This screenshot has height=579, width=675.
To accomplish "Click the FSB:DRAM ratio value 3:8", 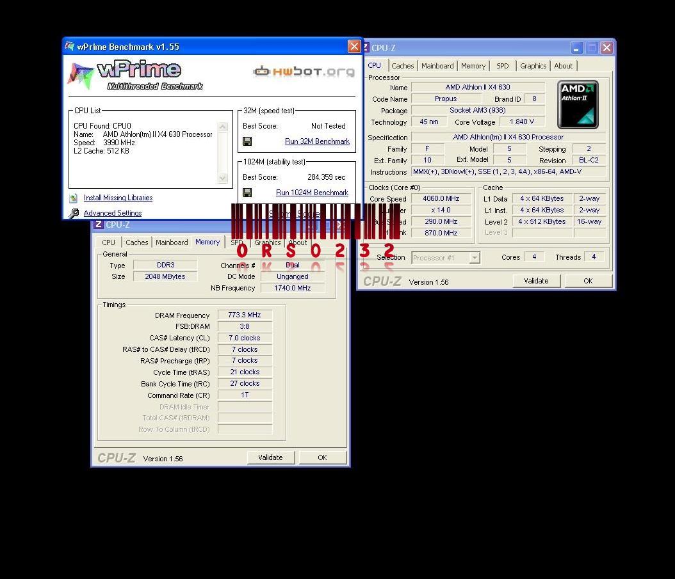I will tap(245, 326).
